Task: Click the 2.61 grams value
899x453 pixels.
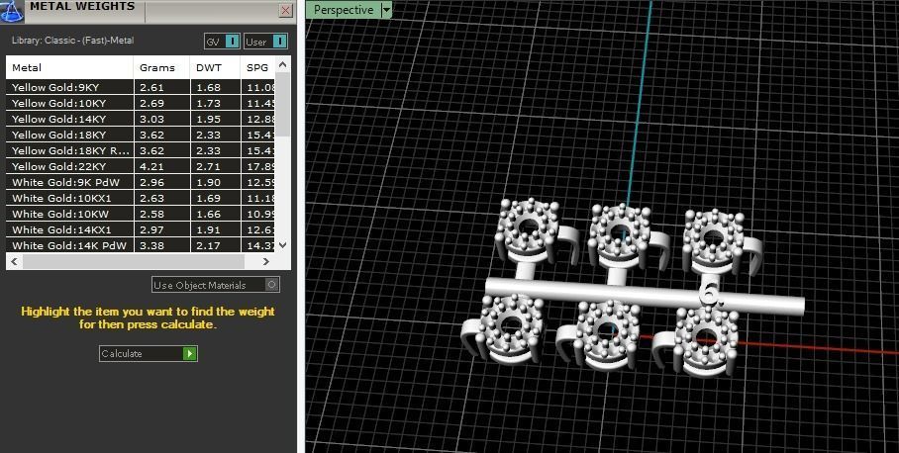Action: click(151, 88)
